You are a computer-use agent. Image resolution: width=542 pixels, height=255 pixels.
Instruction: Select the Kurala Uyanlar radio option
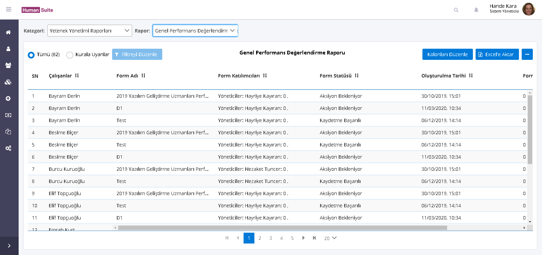[70, 55]
